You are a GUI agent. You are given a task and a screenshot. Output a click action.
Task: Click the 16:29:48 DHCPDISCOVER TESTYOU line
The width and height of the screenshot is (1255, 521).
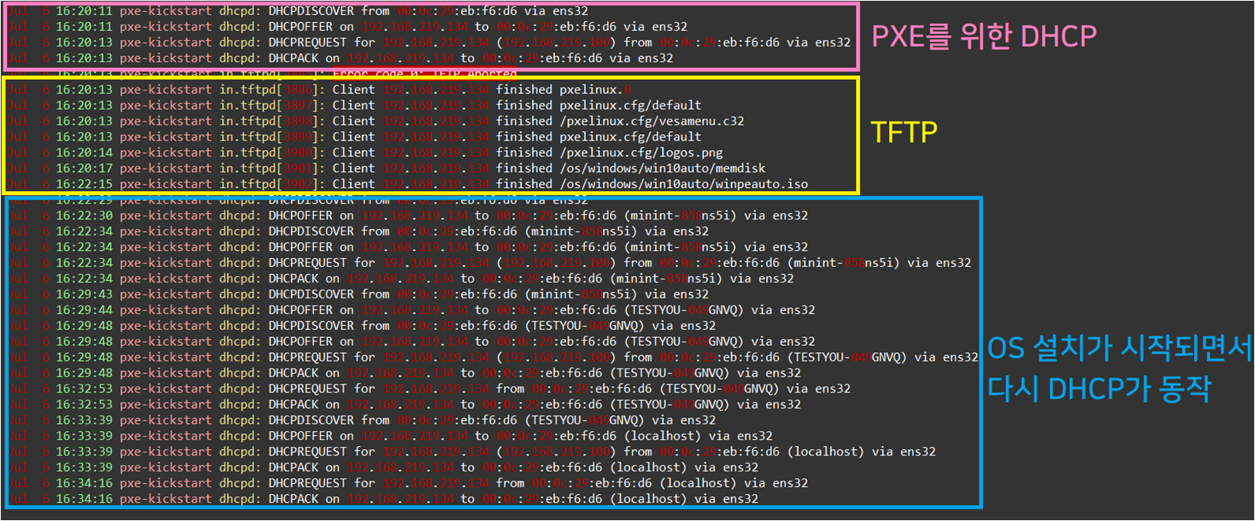(x=362, y=326)
